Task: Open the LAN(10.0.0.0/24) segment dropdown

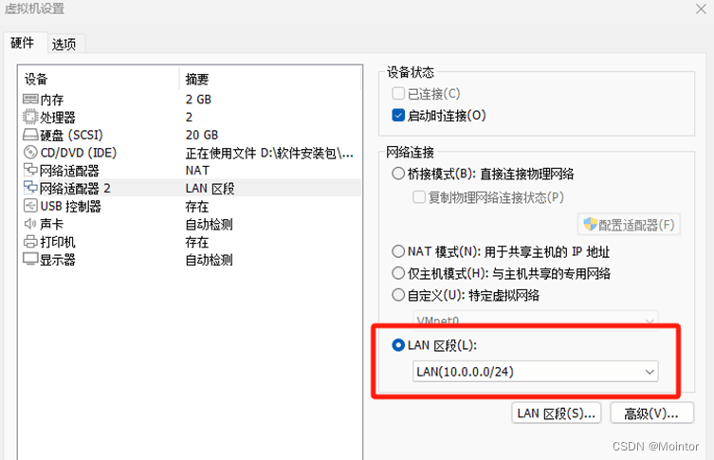Action: [x=536, y=372]
